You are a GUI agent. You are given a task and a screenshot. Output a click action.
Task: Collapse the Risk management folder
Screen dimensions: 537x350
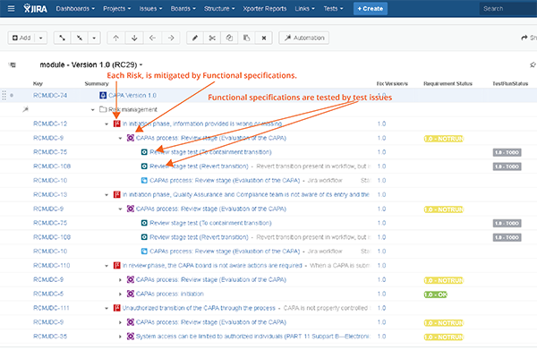(92, 109)
